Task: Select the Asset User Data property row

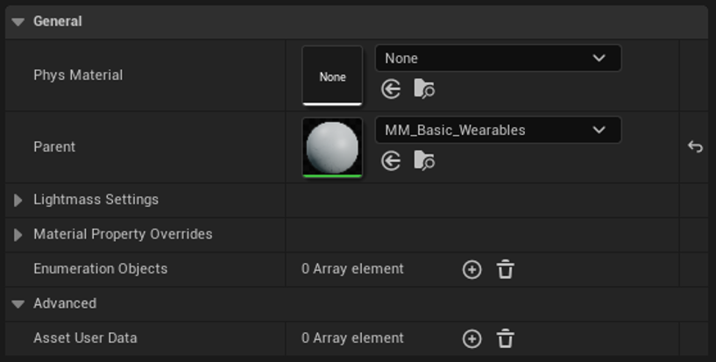Action: 356,338
